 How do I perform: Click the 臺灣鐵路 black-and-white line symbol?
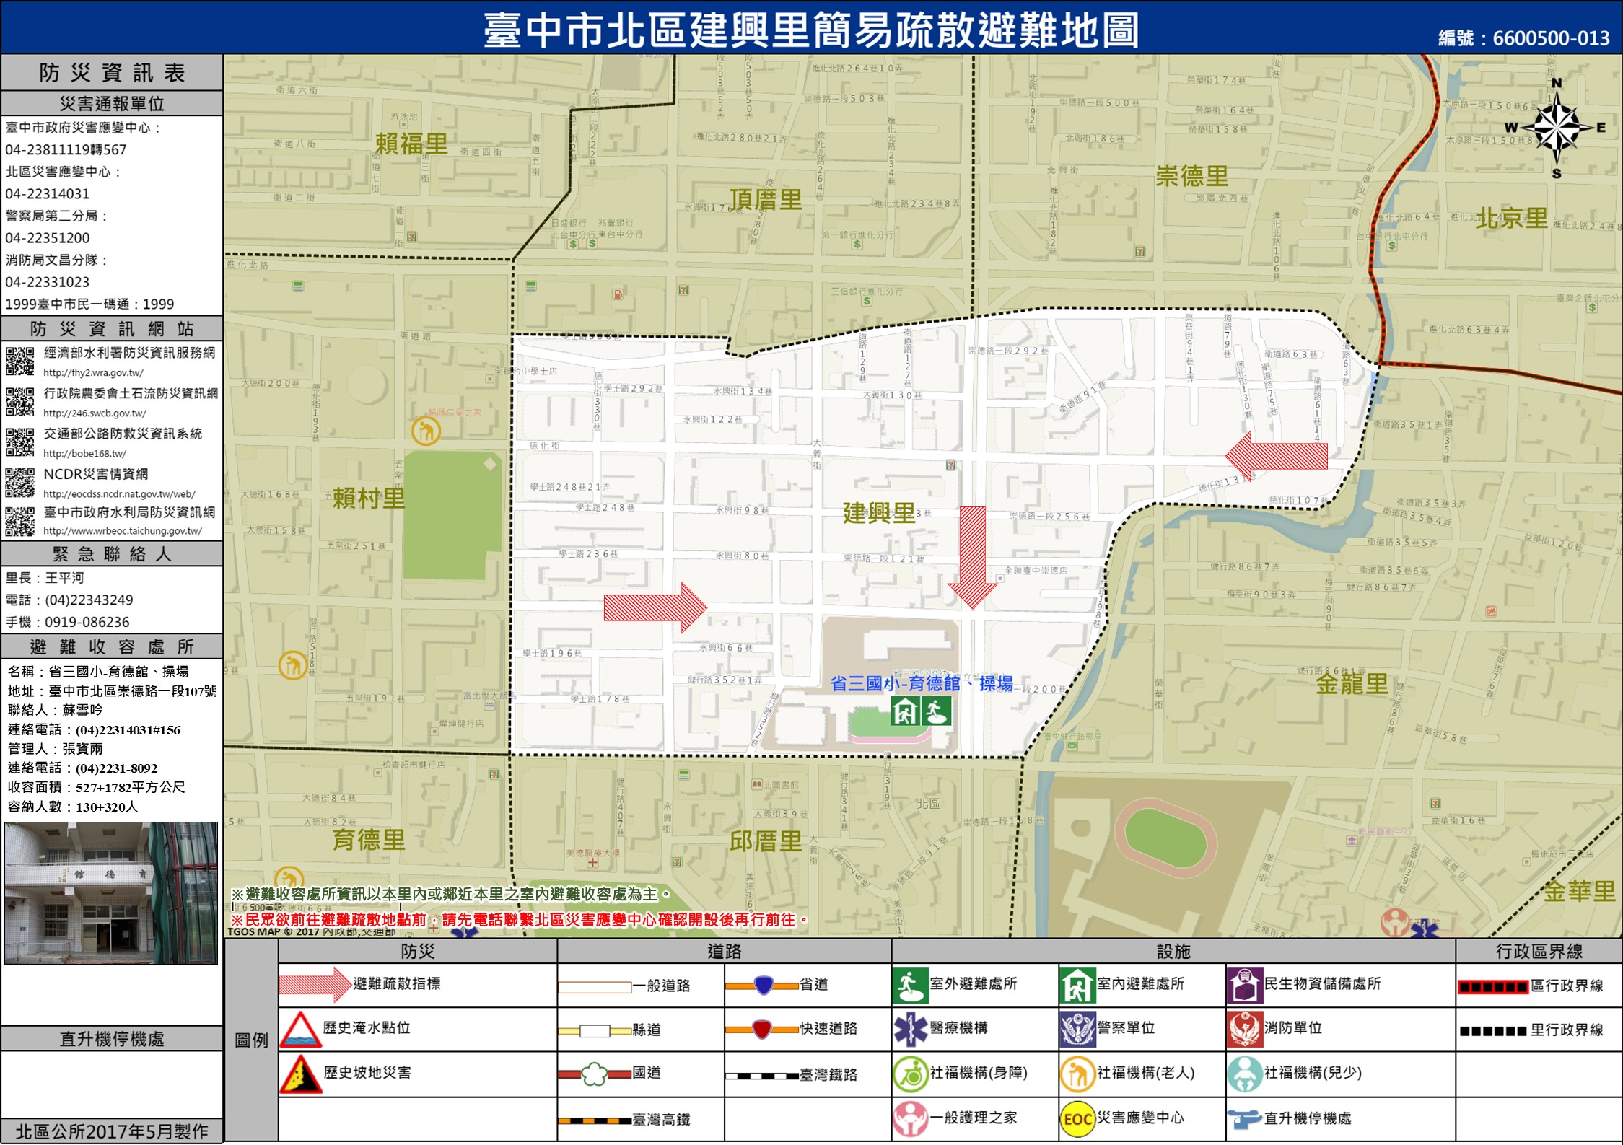pos(762,1076)
